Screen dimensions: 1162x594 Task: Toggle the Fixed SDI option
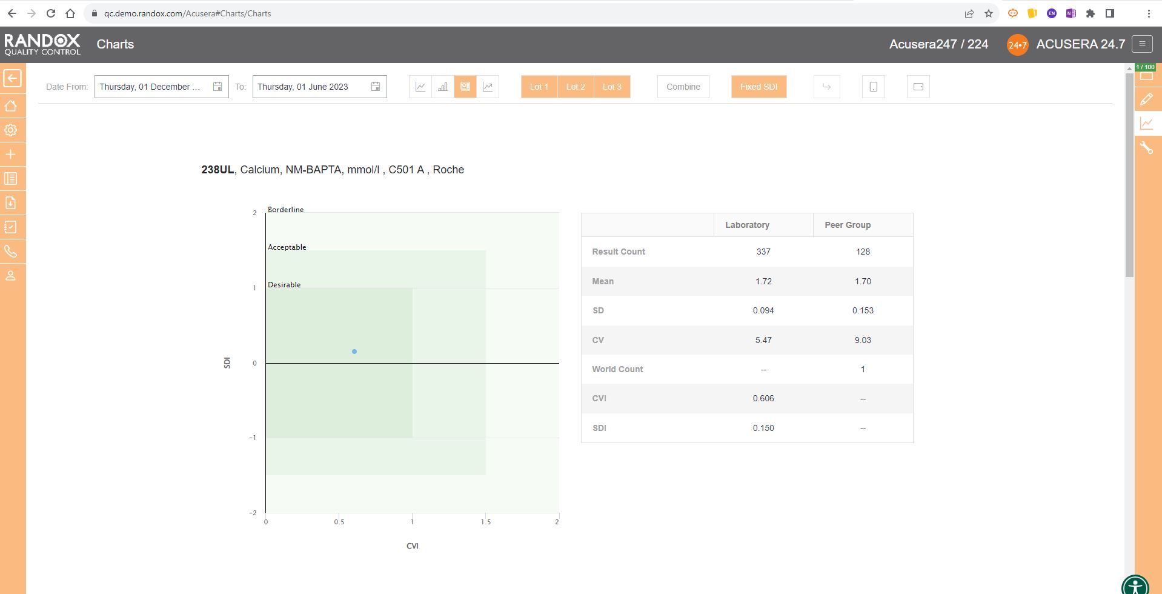[759, 86]
